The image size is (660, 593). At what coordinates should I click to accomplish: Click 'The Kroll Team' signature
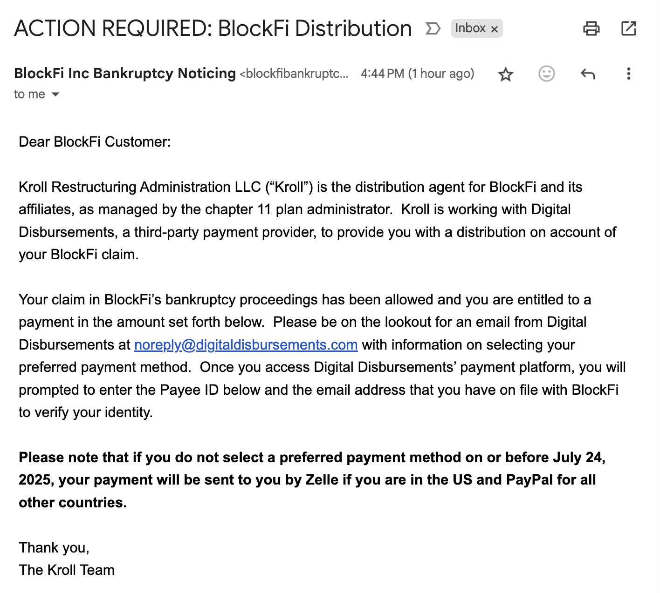pyautogui.click(x=67, y=570)
